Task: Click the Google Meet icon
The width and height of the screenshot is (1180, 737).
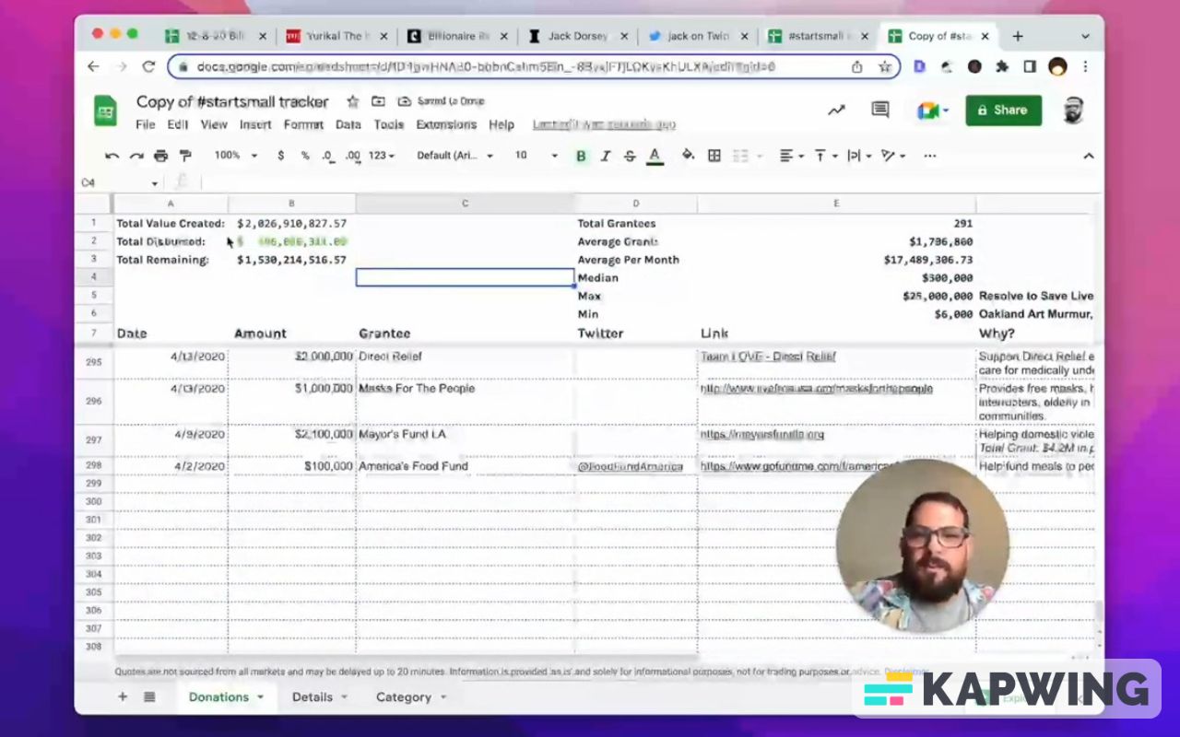Action: click(x=933, y=111)
